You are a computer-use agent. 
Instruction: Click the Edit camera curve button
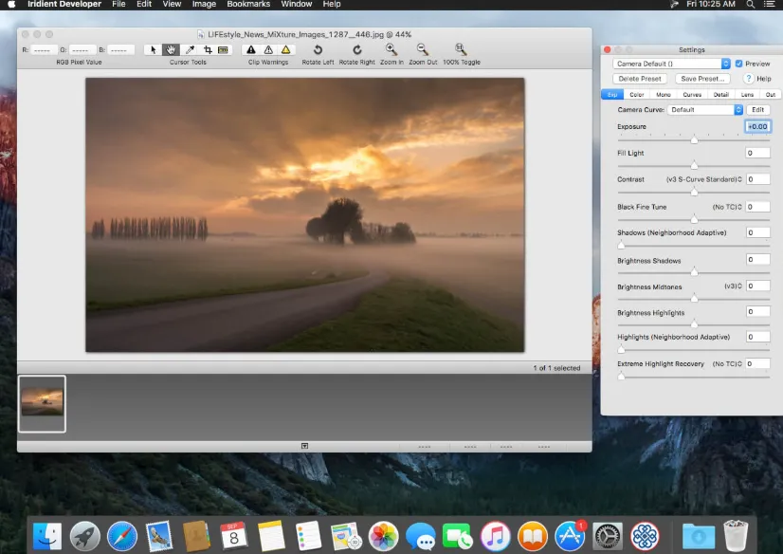(757, 109)
